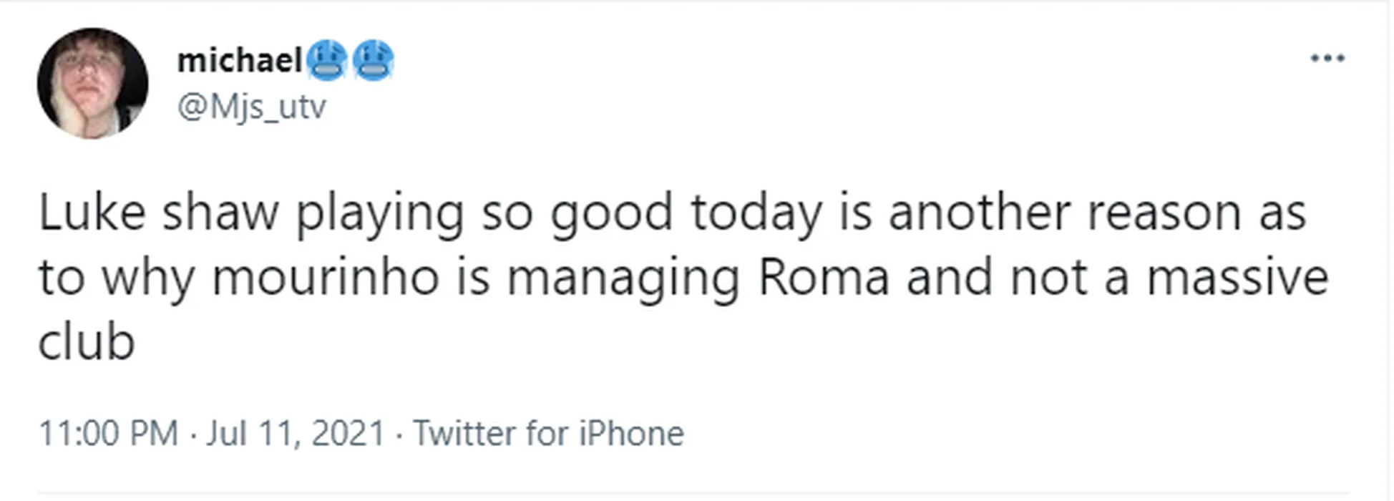Click the word 'Roma' in tweet
Viewport: 1394px width, 501px height.
[x=823, y=278]
